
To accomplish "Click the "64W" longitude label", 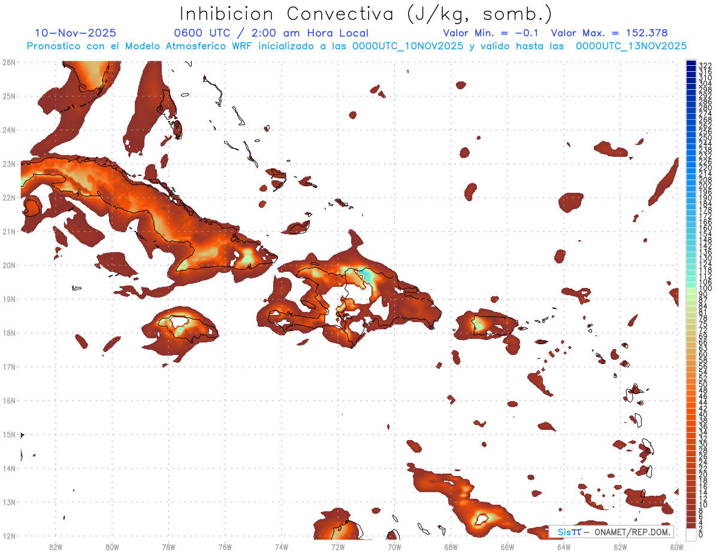I will tap(563, 547).
